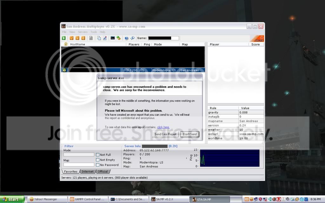This screenshot has width=325, height=203.
Task: Click the Send Error Report button
Action: (x=165, y=134)
